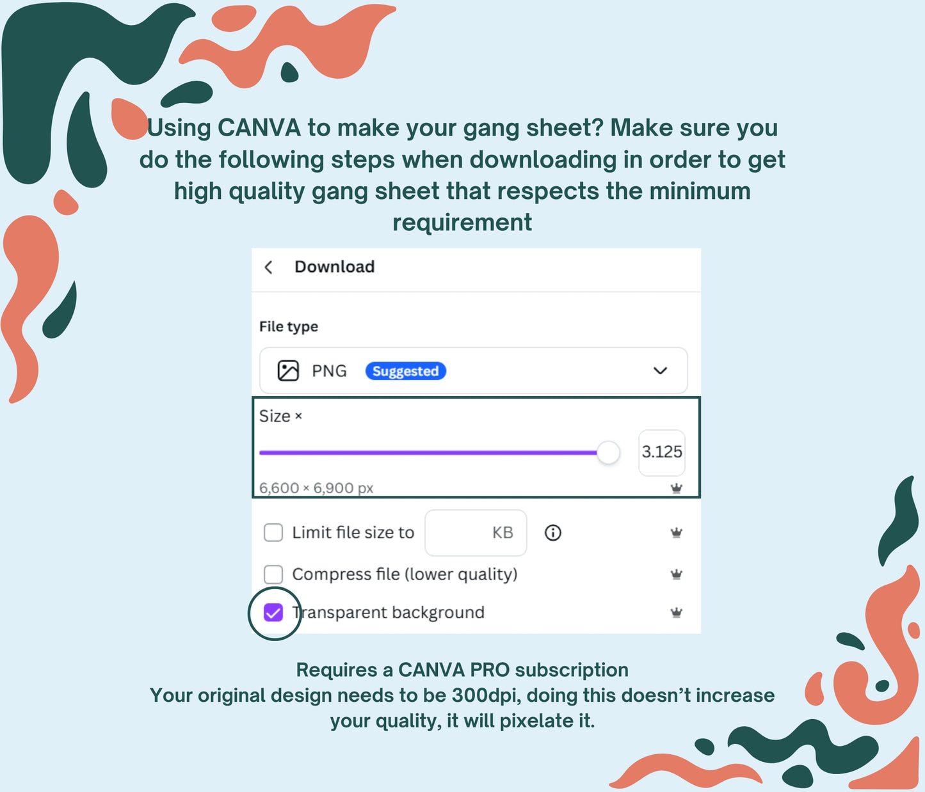Click crown icon on Transparent background row
This screenshot has height=792, width=925.
676,613
